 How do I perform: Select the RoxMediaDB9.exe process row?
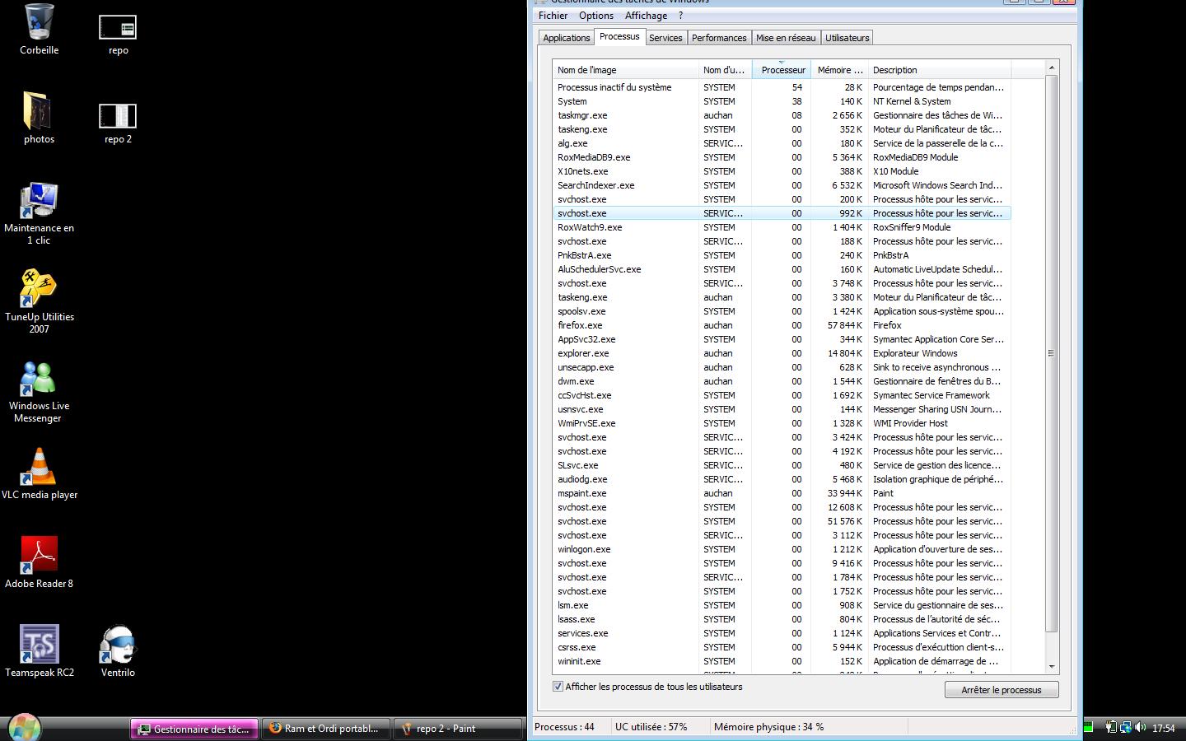pos(782,157)
